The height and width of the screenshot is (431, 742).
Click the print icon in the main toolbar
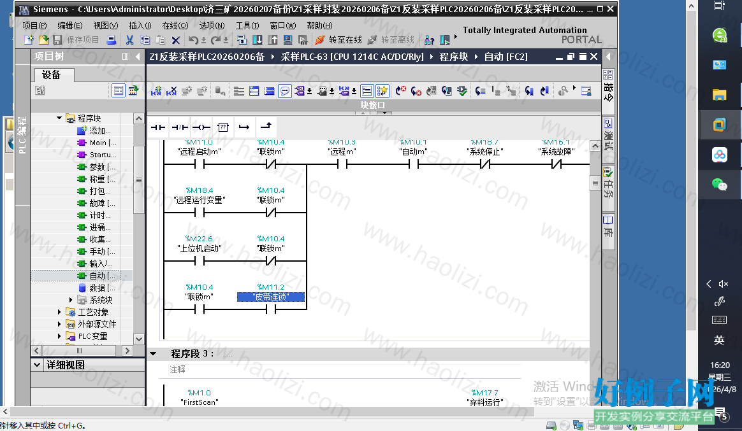click(x=111, y=39)
